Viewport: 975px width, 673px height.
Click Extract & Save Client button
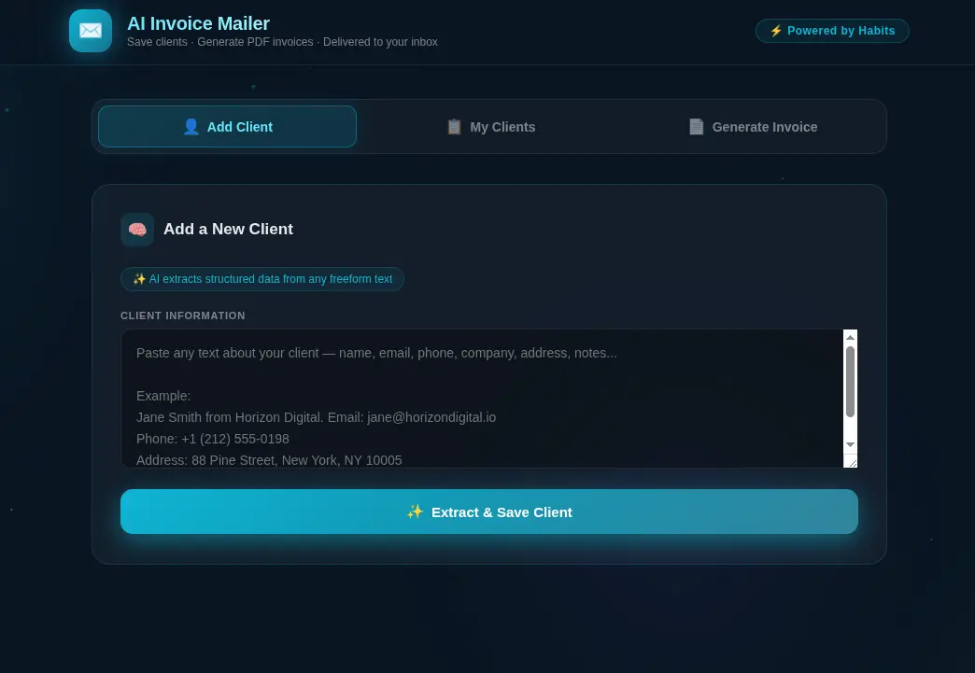click(489, 512)
